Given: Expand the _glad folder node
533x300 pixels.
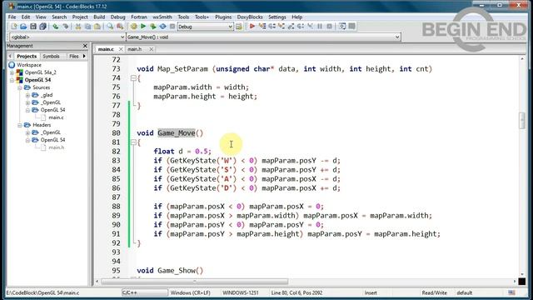Looking at the screenshot, I should coord(27,95).
